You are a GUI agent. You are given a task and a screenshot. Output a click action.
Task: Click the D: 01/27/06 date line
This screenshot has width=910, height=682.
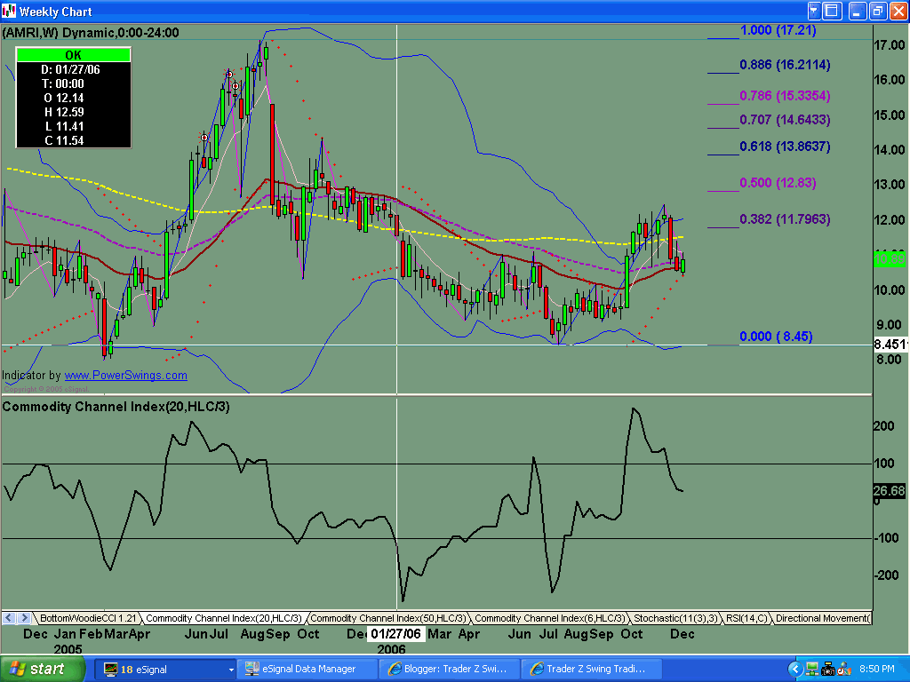point(70,69)
